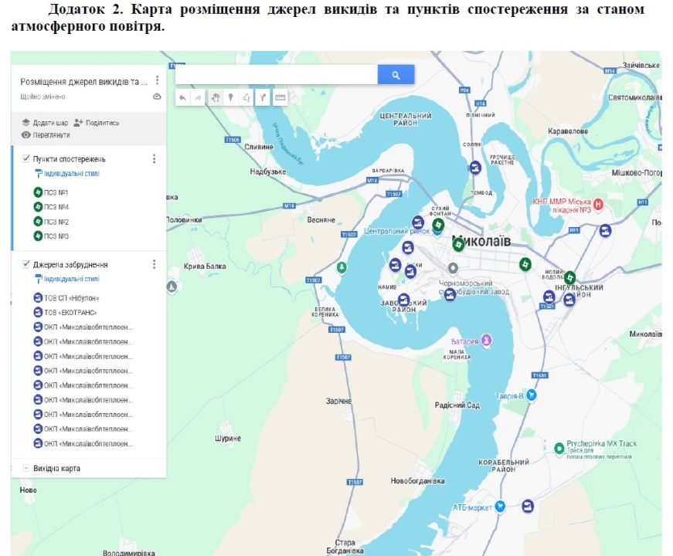Activate the Draw a line tool
673x556 pixels.
[246, 98]
